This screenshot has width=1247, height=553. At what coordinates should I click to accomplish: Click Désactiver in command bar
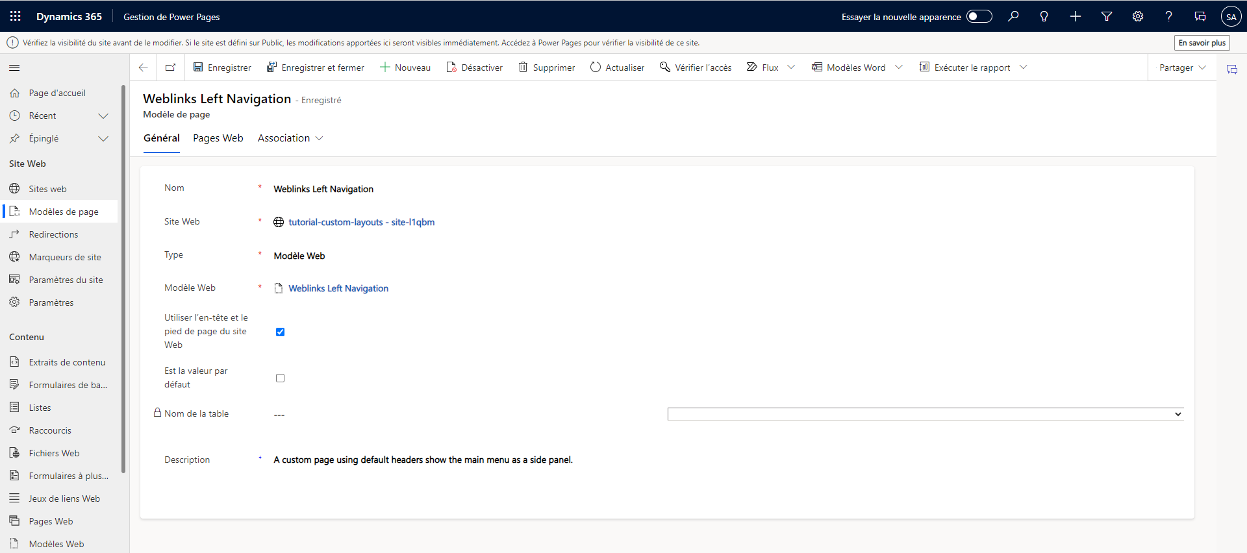(x=475, y=68)
